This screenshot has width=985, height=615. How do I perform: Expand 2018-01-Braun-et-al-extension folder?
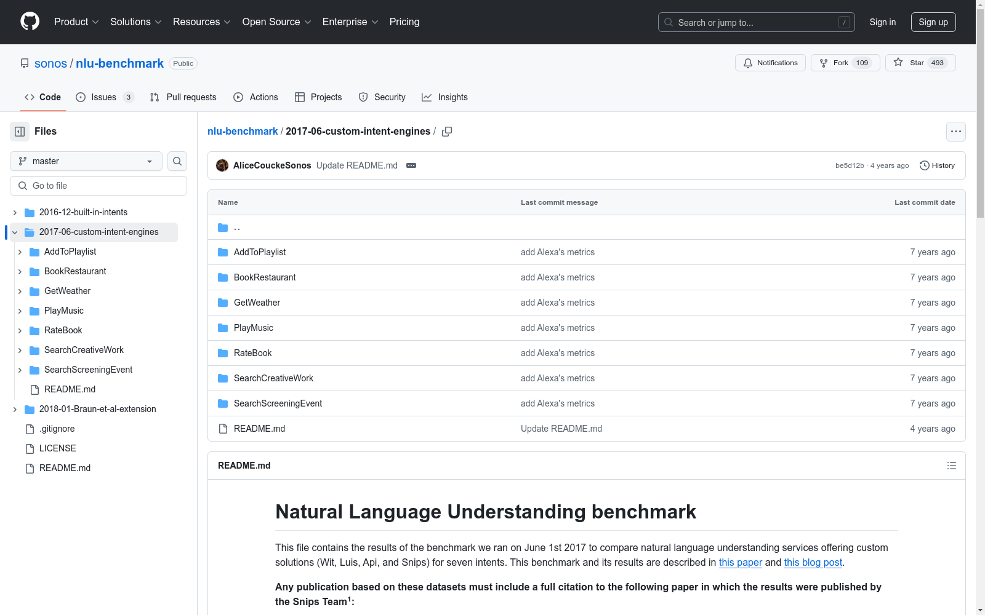coord(15,409)
